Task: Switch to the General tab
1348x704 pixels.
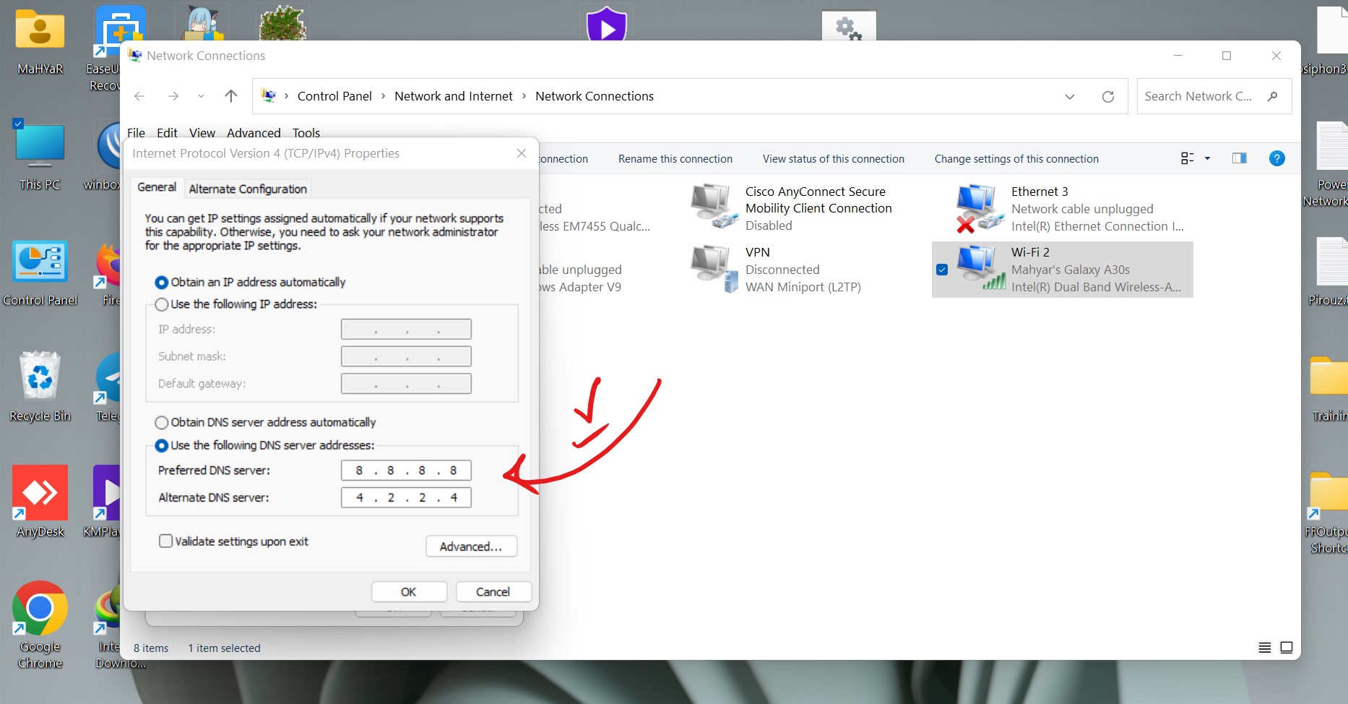Action: tap(157, 187)
